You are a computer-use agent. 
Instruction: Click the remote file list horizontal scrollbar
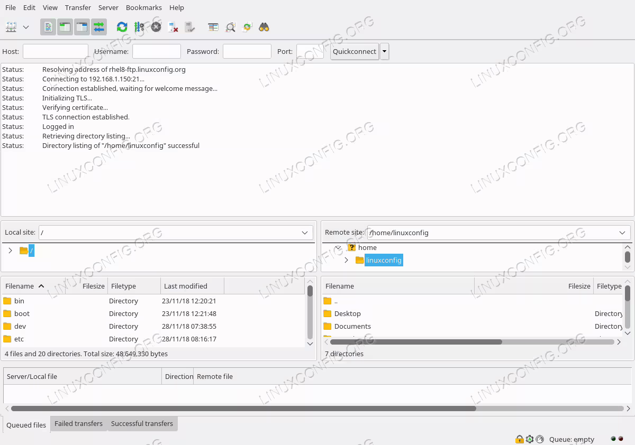pyautogui.click(x=473, y=342)
